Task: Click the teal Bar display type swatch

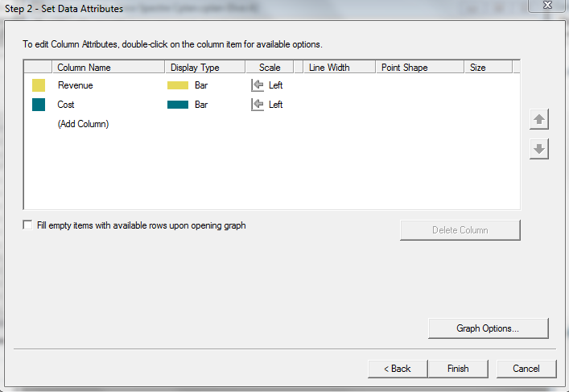Action: pyautogui.click(x=178, y=105)
